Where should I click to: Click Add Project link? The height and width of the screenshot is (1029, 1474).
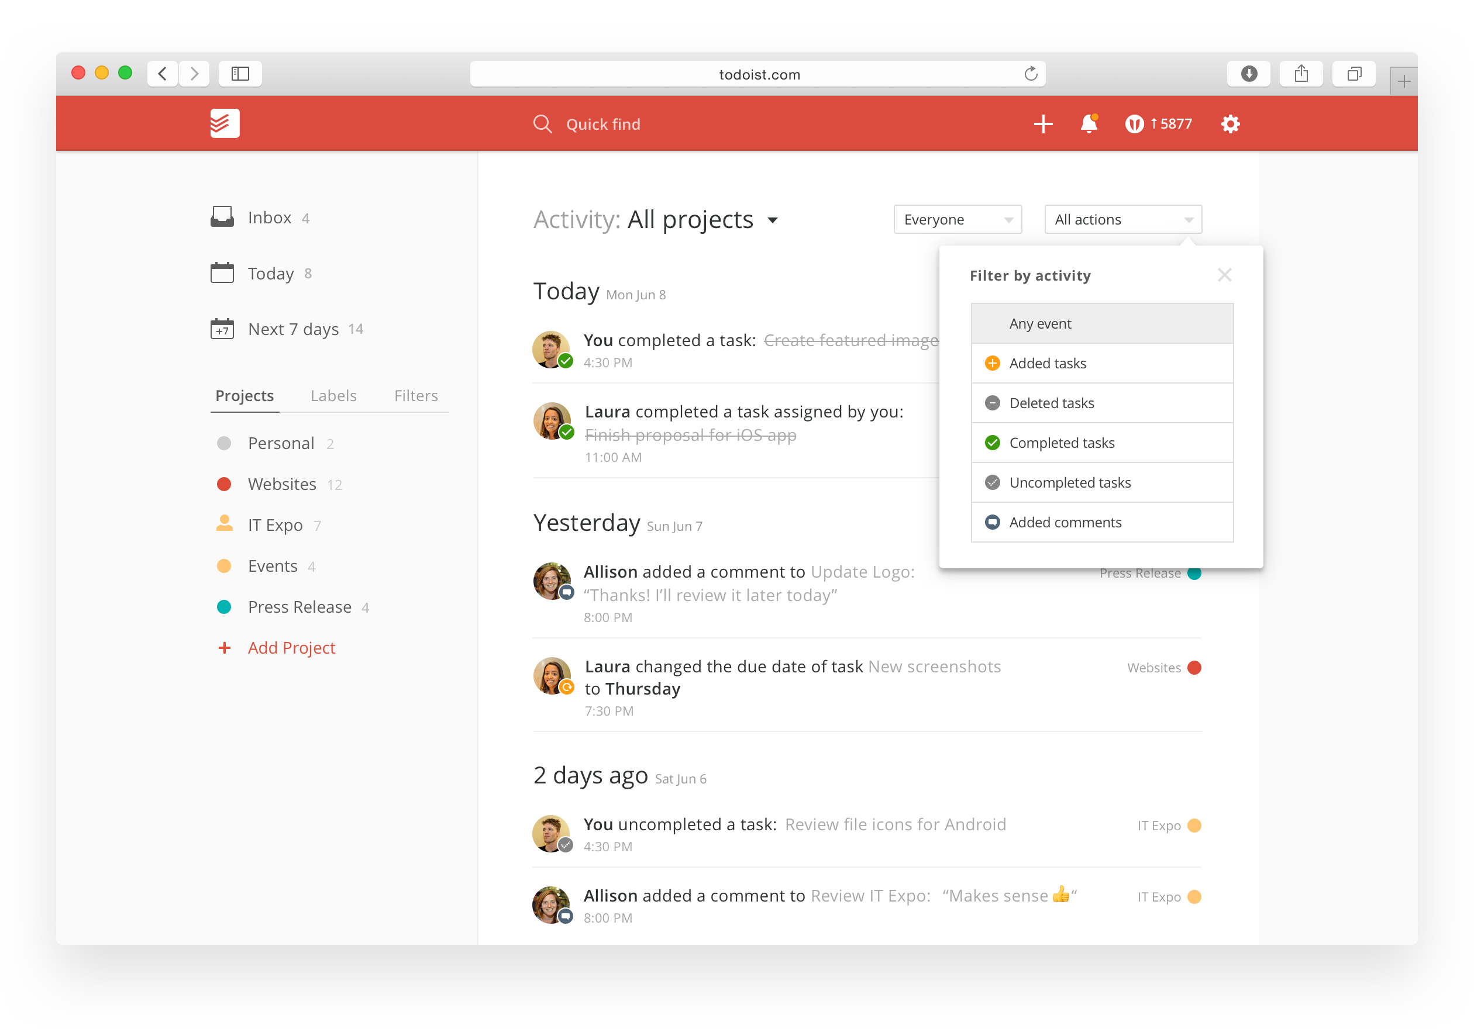[291, 648]
